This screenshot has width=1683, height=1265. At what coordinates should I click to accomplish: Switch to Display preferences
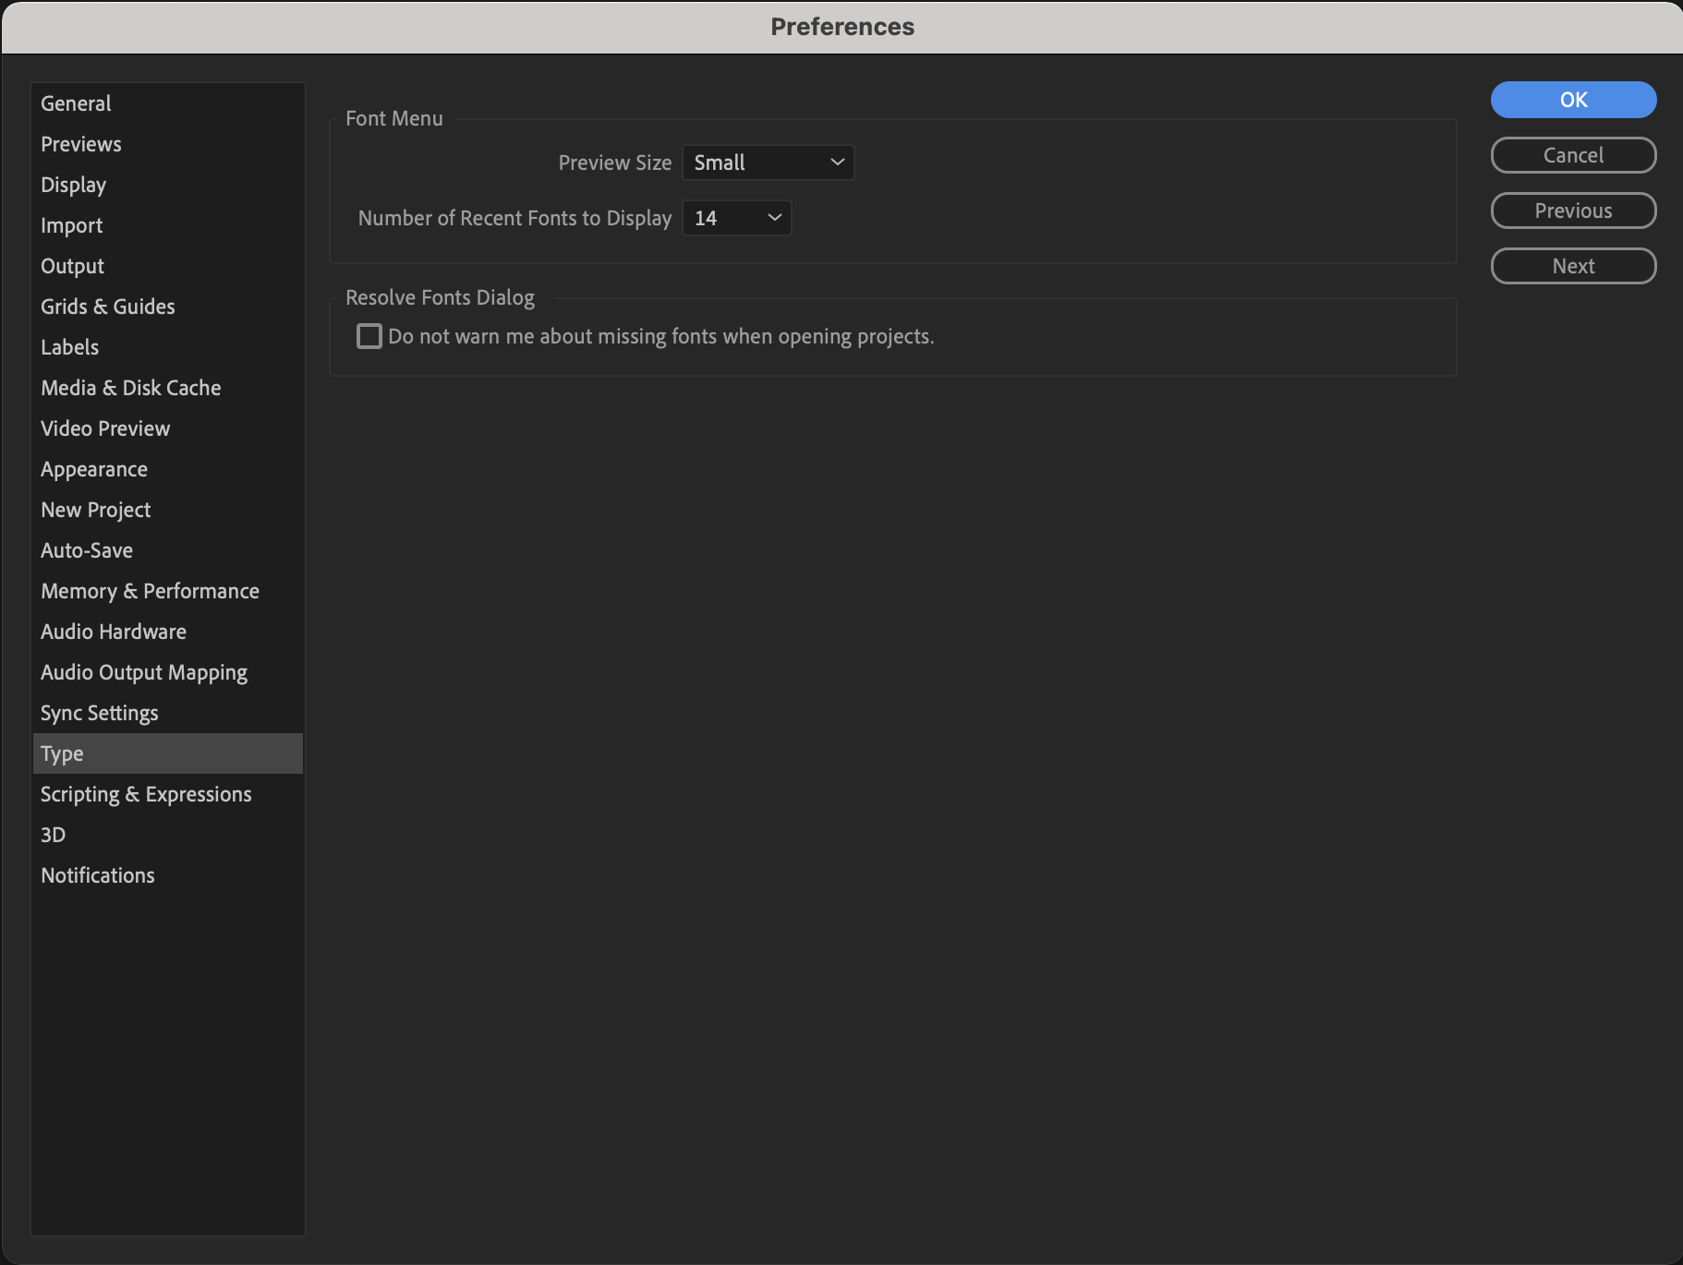click(73, 184)
